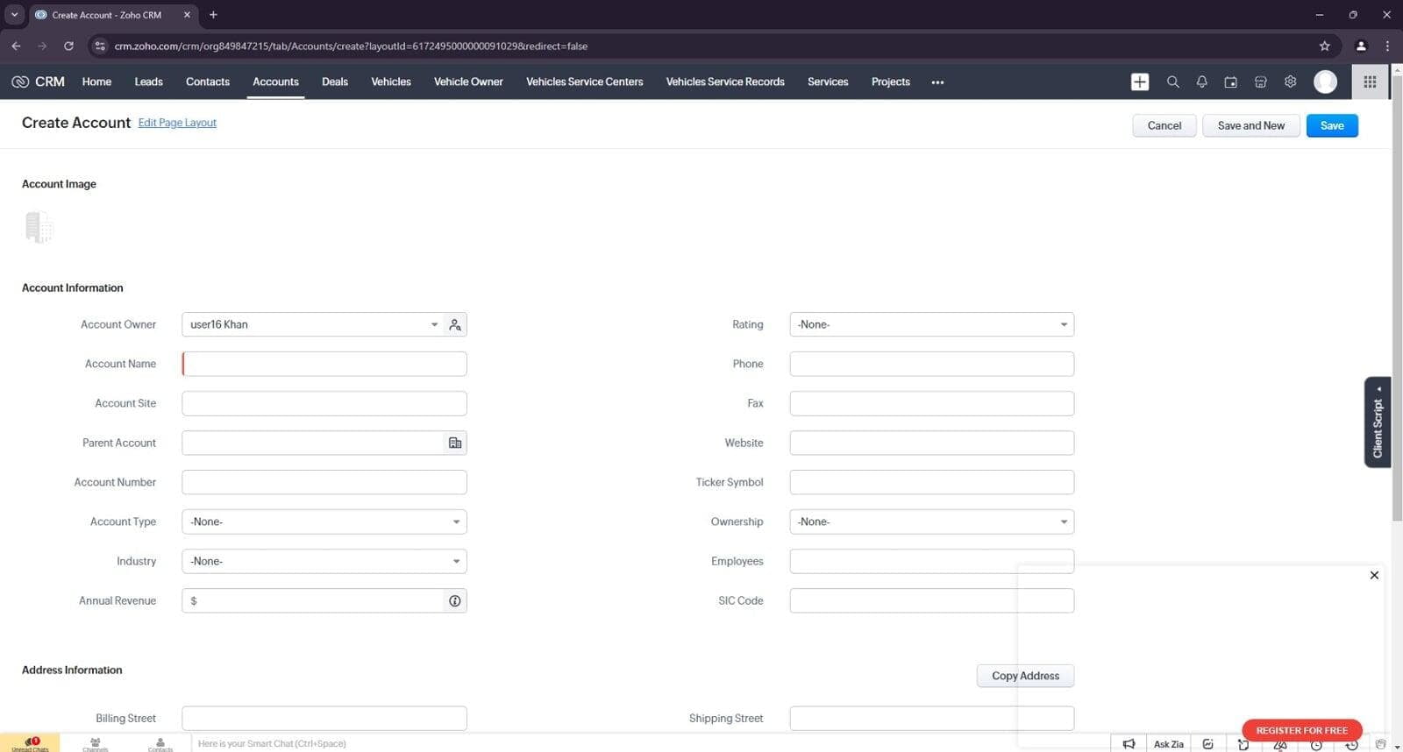Open the calendar icon in navbar
The height and width of the screenshot is (752, 1403).
1231,82
